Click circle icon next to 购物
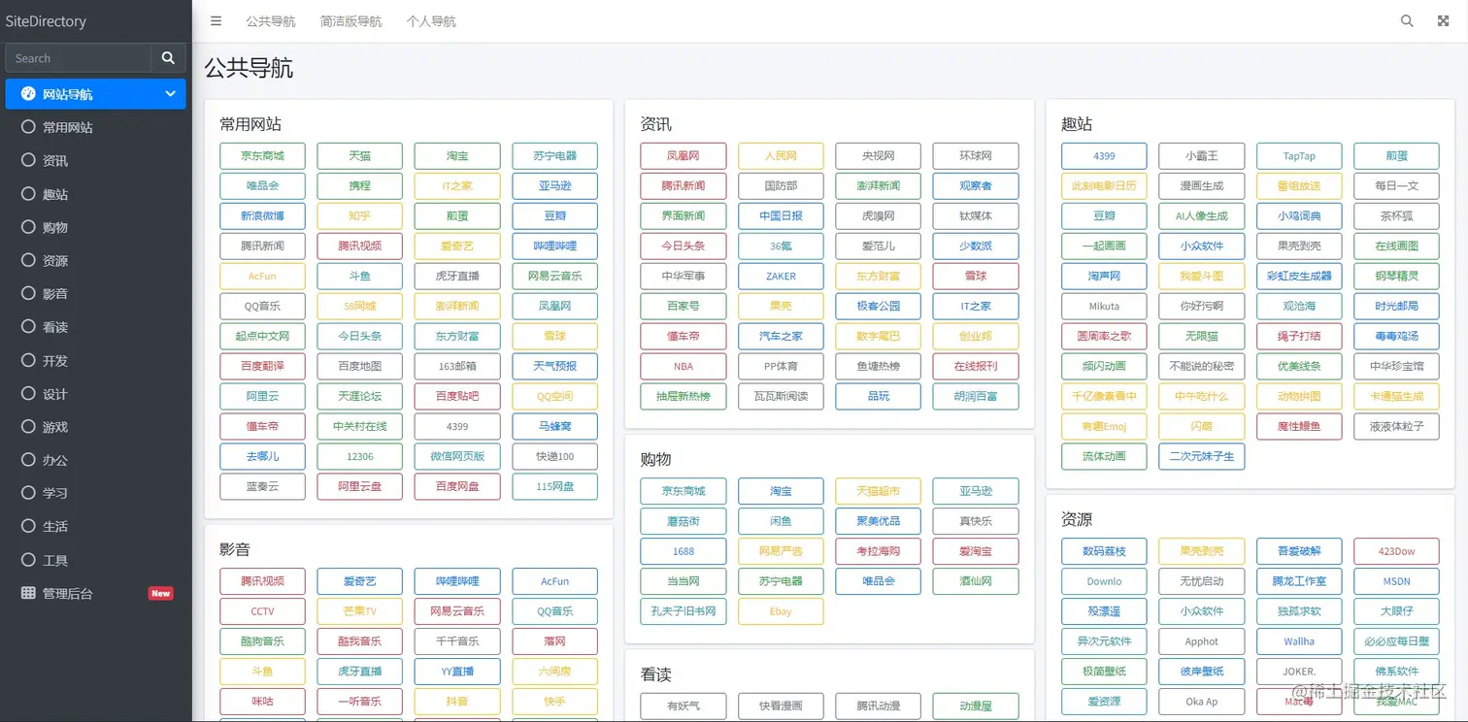The image size is (1468, 722). coord(28,227)
